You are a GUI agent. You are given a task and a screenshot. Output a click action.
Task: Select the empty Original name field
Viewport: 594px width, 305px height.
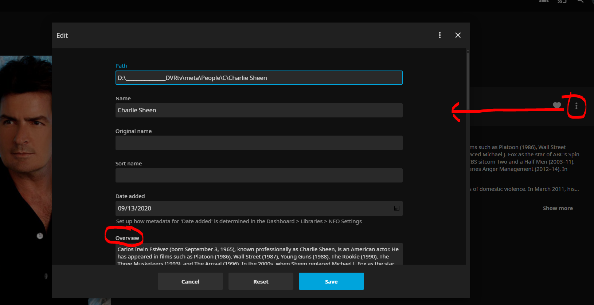coord(259,143)
